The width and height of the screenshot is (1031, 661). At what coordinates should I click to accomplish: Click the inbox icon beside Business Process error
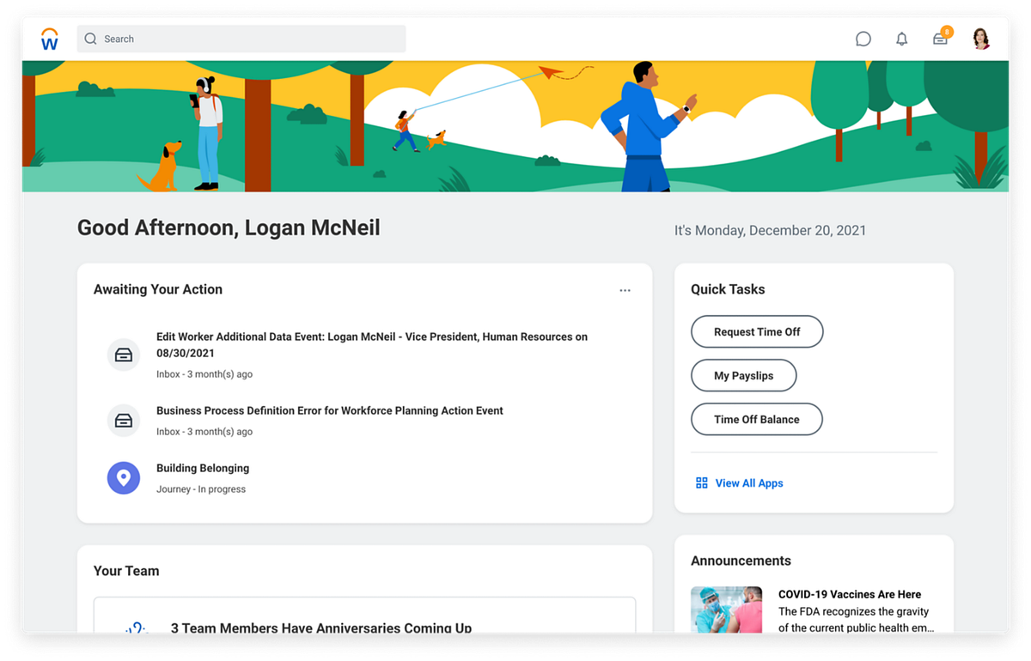click(x=124, y=421)
